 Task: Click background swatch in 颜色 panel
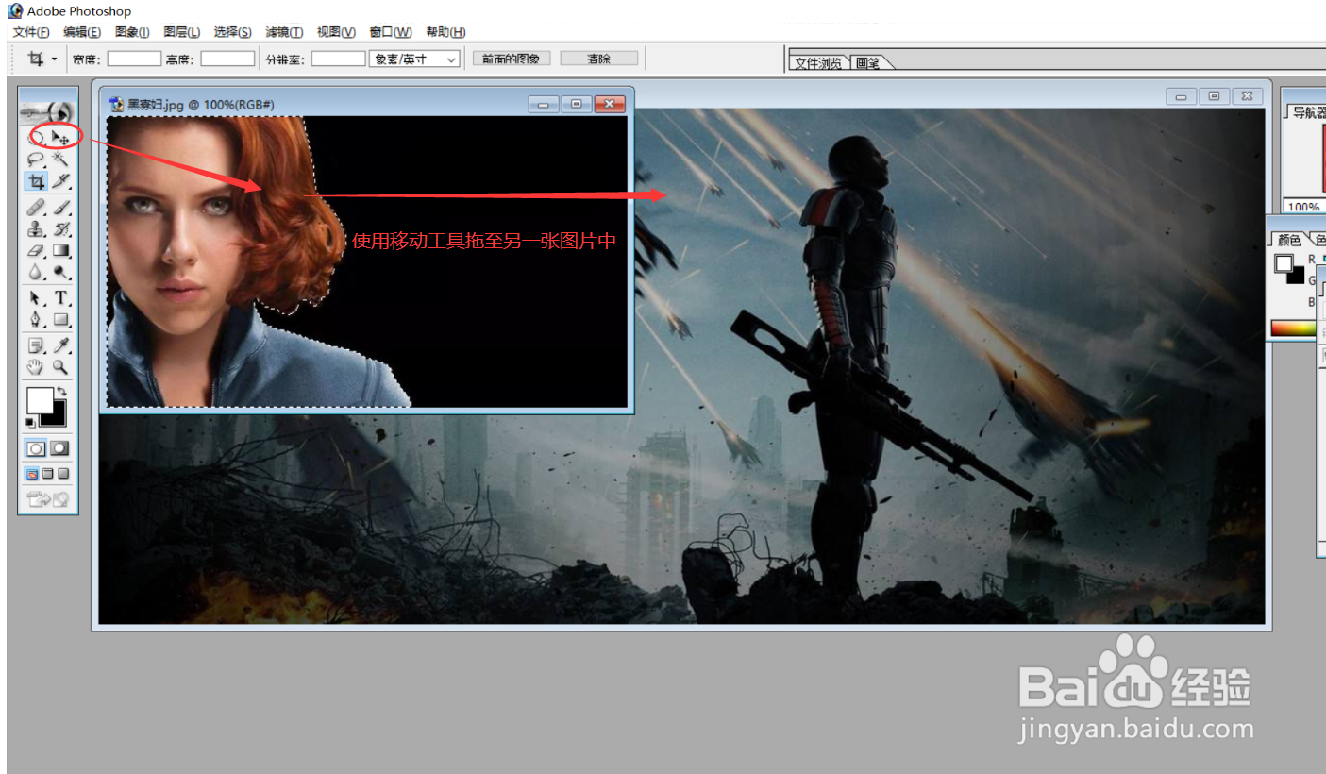click(1299, 278)
